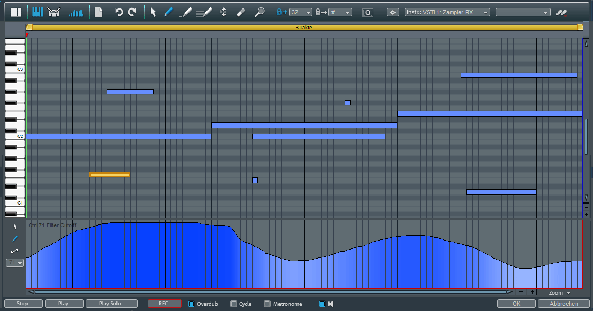Image resolution: width=593 pixels, height=311 pixels.
Task: Switch to the piano roll keyboard view
Action: [38, 12]
